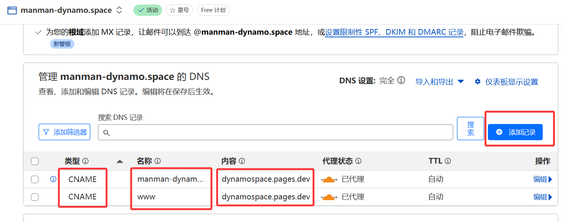Viewport: 562px width, 222px height.
Task: Click the magnifier icon in search box
Action: (107, 133)
